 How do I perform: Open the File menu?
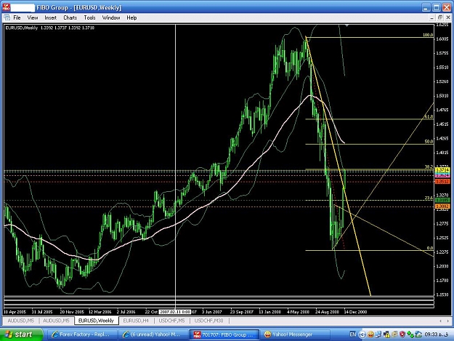pyautogui.click(x=17, y=17)
